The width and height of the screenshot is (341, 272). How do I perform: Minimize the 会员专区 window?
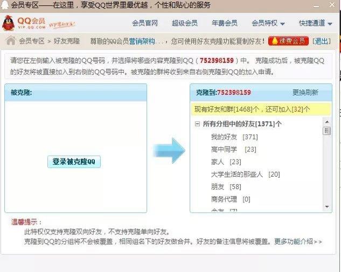[x=316, y=6]
